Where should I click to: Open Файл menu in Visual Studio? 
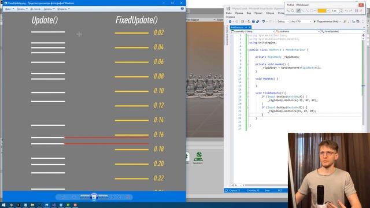[x=229, y=13]
